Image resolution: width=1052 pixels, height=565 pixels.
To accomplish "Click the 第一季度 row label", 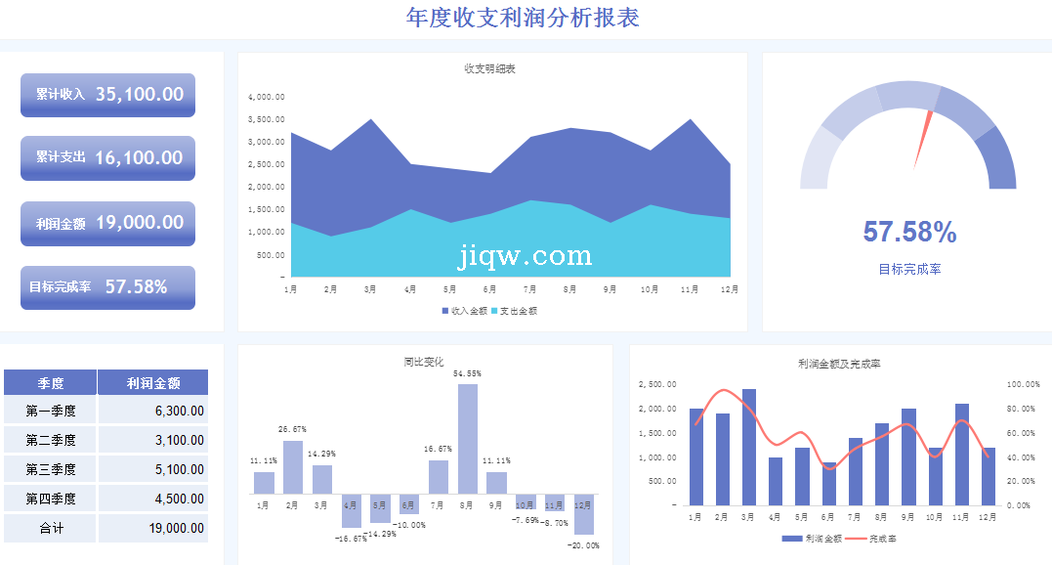I will [x=51, y=412].
